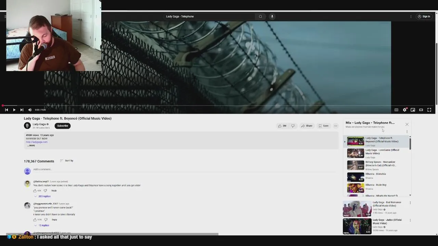Open the comments Sort by dropdown
438x246 pixels.
click(x=67, y=161)
